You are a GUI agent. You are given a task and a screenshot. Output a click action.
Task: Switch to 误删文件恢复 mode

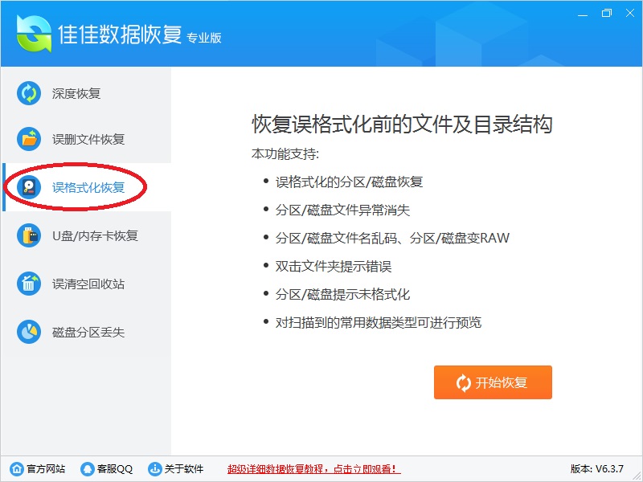pos(87,139)
